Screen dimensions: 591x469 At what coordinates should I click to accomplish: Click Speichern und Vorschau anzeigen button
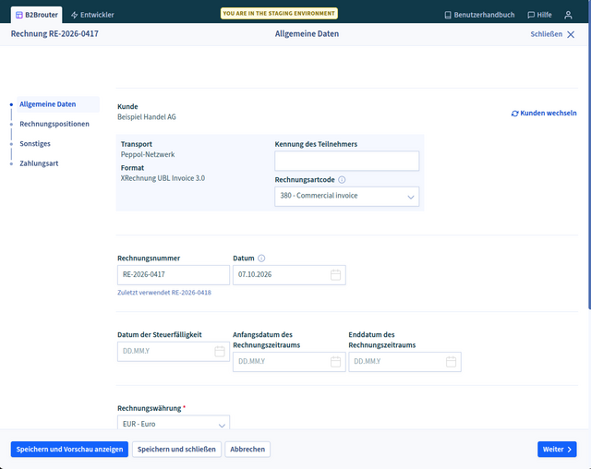[x=69, y=449]
